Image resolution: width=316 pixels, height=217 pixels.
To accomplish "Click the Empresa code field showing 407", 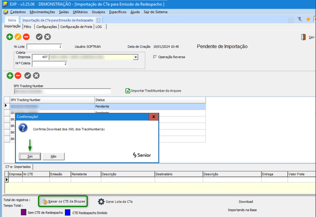I will [x=40, y=57].
